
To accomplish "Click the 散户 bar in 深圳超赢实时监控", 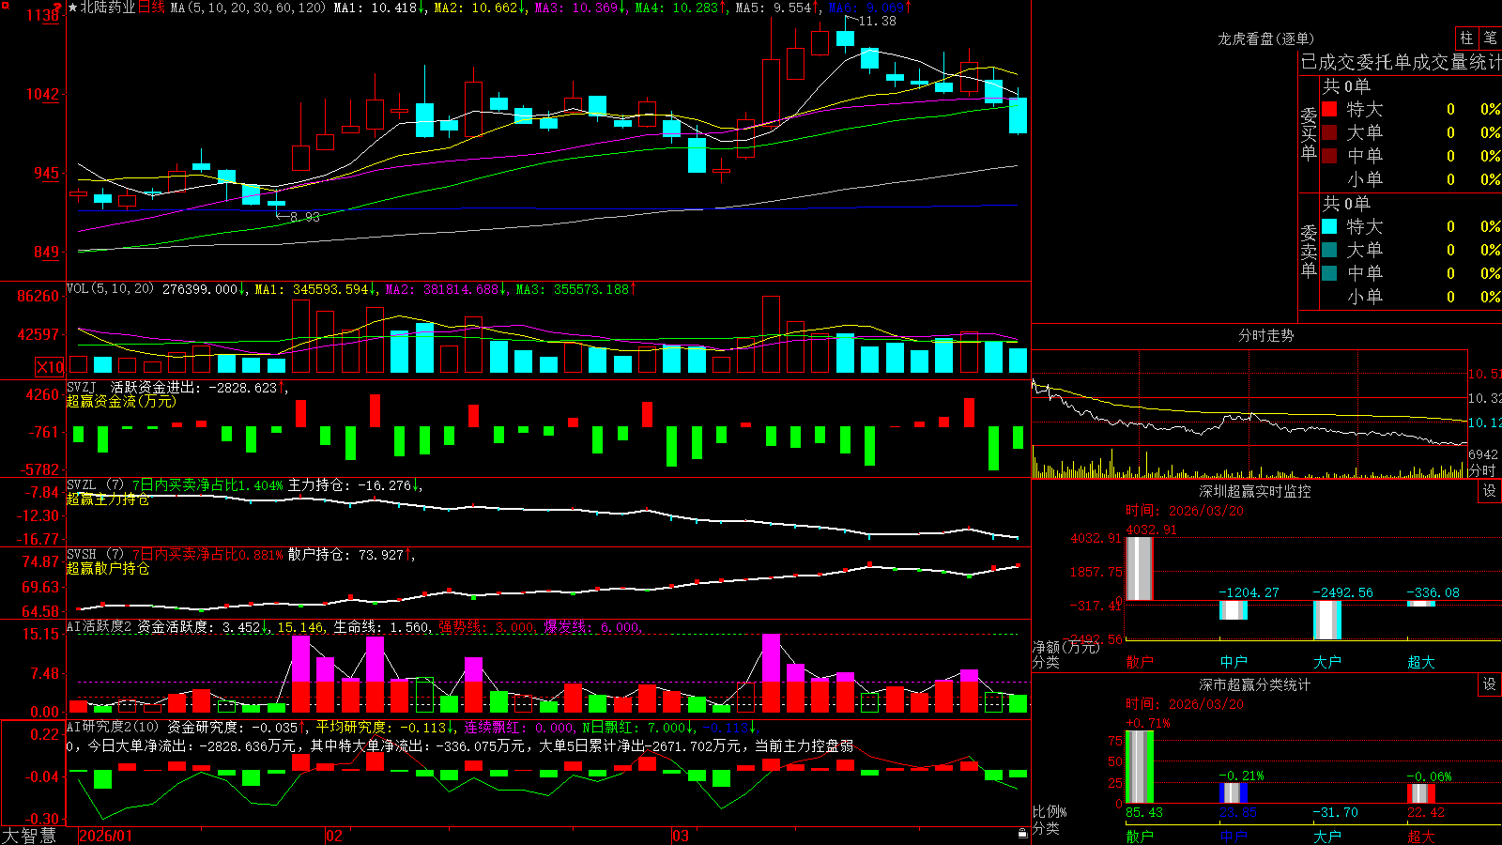I will pyautogui.click(x=1140, y=568).
